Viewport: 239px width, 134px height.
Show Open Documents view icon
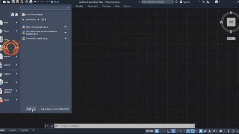[16, 15]
